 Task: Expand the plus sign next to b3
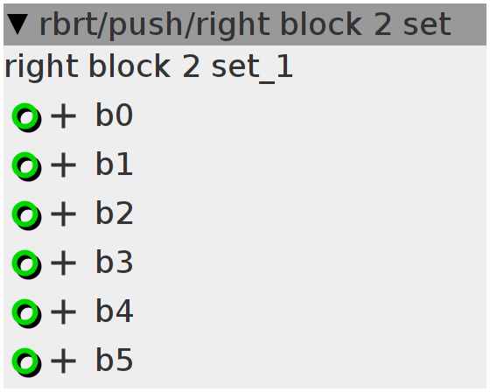pyautogui.click(x=63, y=263)
